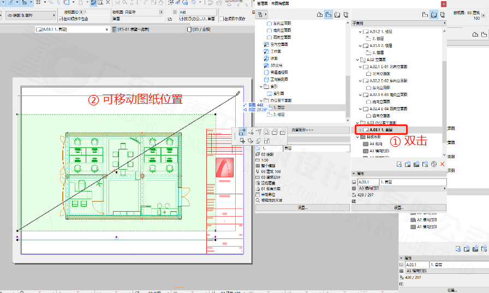Image resolution: width=489 pixels, height=293 pixels.
Task: Click the refresh/update icon beside the red X
Action: click(x=433, y=164)
